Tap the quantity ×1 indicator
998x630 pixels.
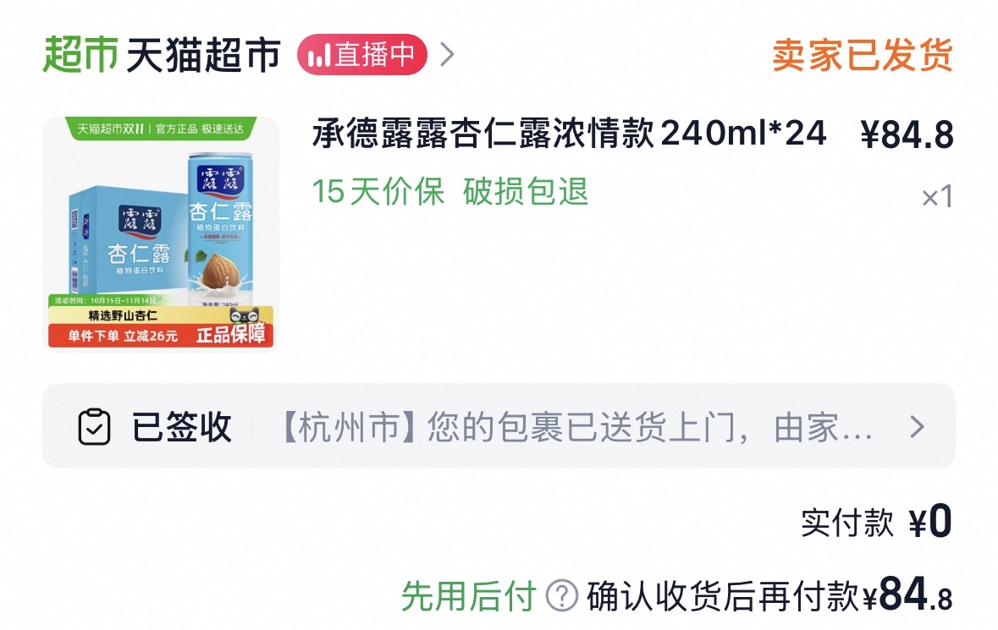[x=938, y=196]
